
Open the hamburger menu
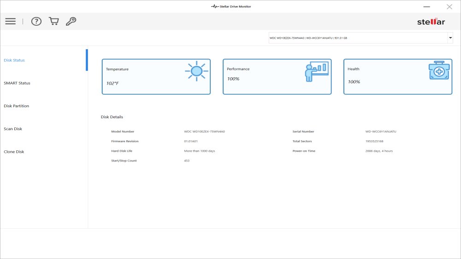tap(10, 21)
